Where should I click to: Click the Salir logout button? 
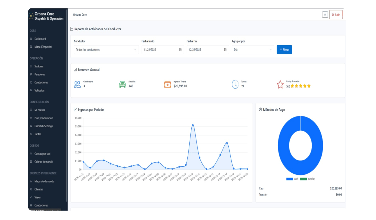(x=336, y=15)
